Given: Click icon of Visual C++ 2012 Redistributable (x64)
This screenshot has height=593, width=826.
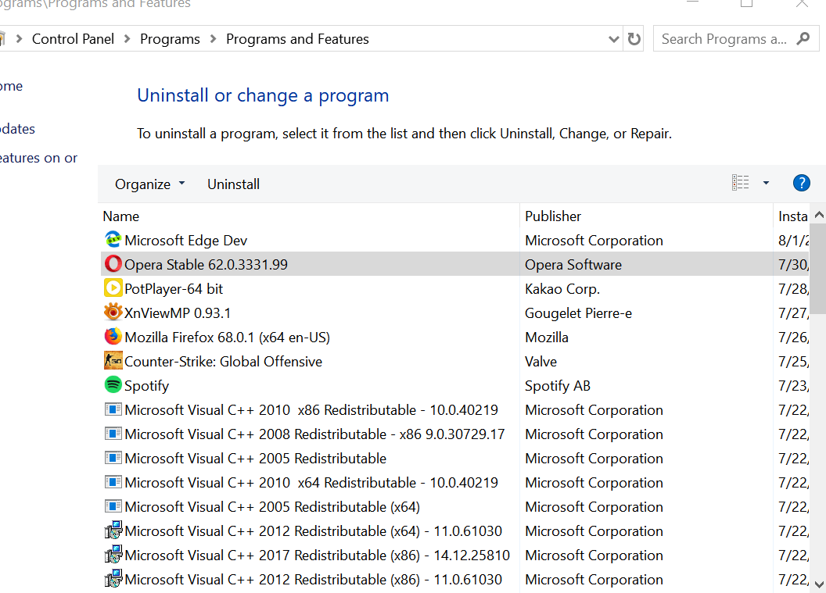Looking at the screenshot, I should tap(113, 530).
